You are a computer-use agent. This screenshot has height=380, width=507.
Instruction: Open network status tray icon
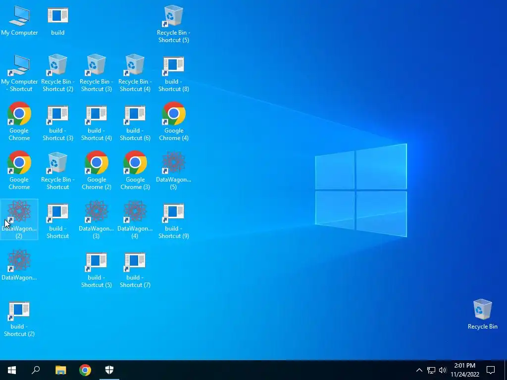tap(431, 370)
